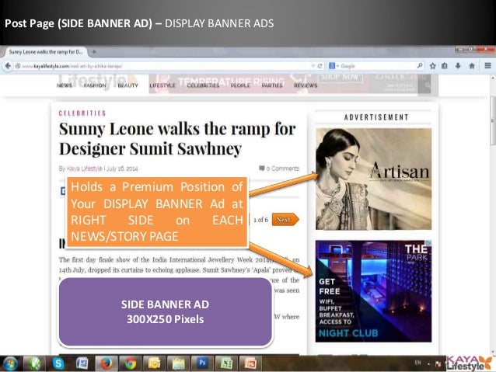Go to Firefox home page icon
The width and height of the screenshot is (496, 372).
[472, 66]
